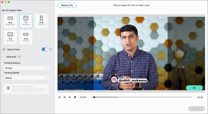This screenshot has height=114, width=208.
Task: Play the video preview
Action: pyautogui.click(x=70, y=97)
